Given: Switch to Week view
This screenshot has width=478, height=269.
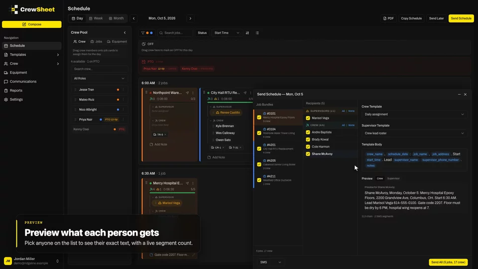Looking at the screenshot, I should (96, 18).
